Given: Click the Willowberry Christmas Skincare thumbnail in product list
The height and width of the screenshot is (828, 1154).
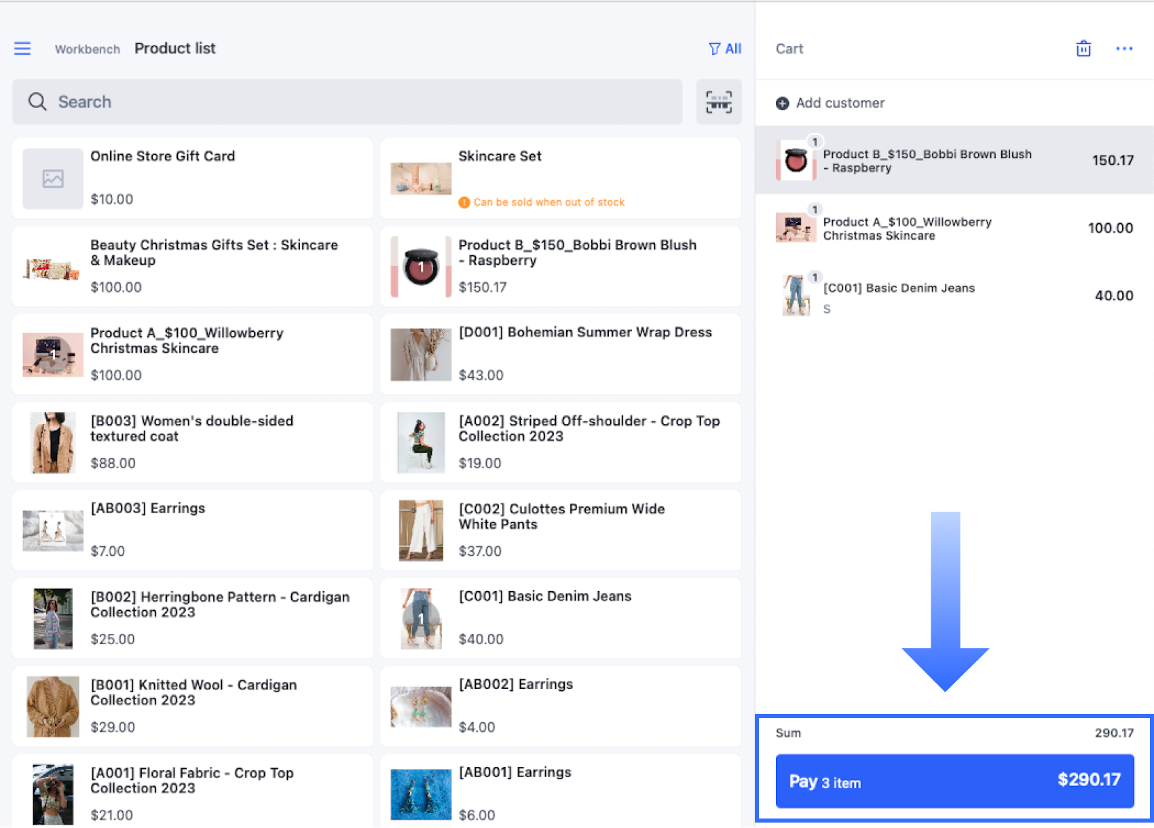Looking at the screenshot, I should click(53, 354).
